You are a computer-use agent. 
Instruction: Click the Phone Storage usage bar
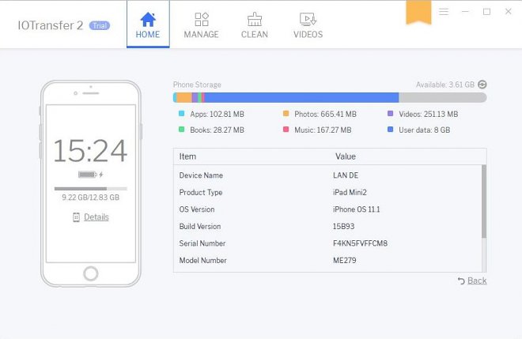(330, 97)
